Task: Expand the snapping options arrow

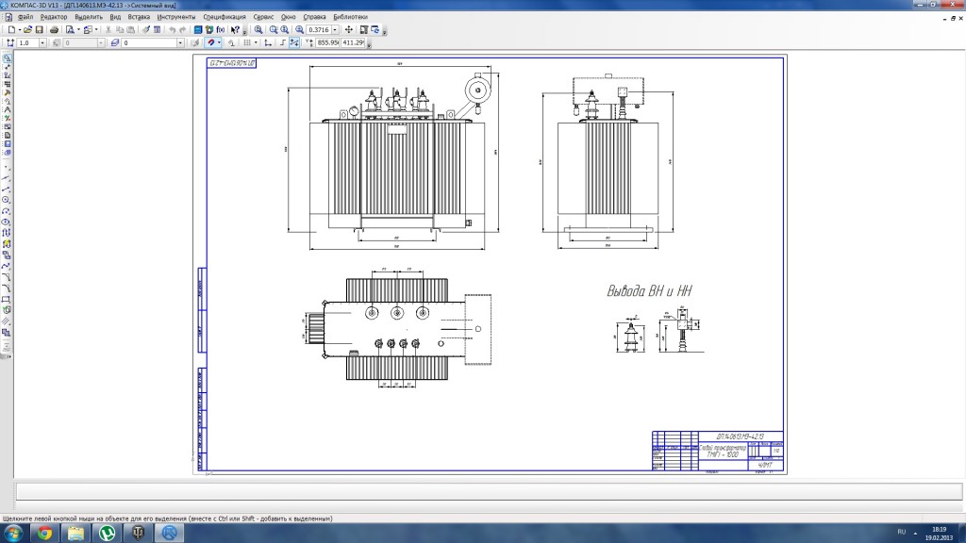Action: coord(219,42)
